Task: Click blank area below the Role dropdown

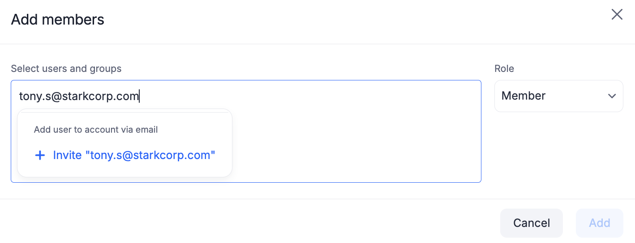Action: point(558,152)
